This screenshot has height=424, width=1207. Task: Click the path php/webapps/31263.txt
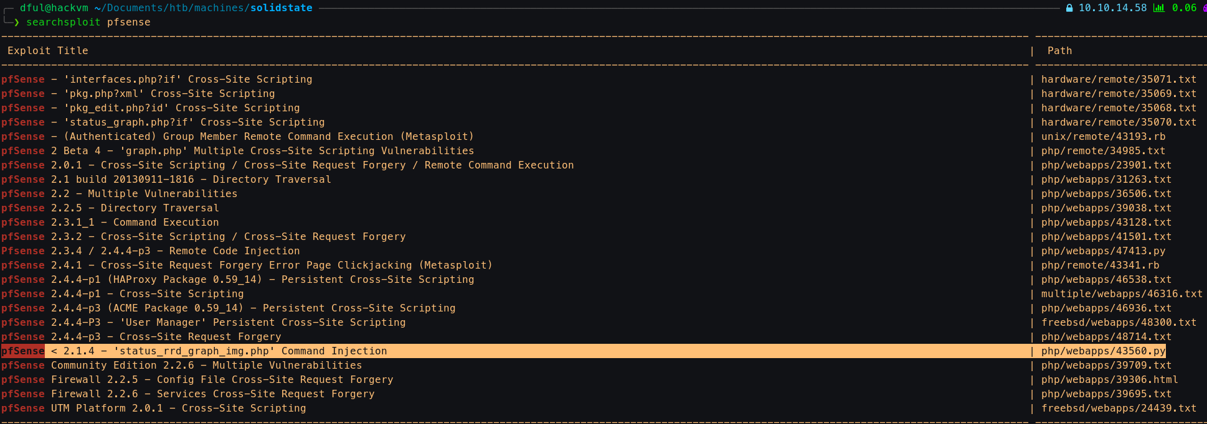[1107, 180]
